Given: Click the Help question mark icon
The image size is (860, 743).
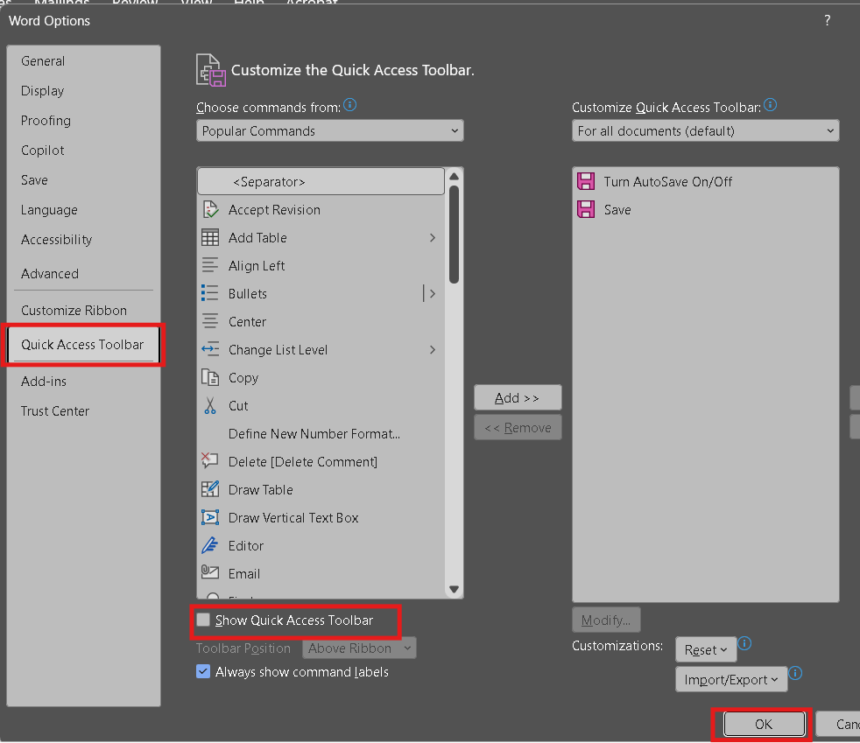Looking at the screenshot, I should pos(827,21).
